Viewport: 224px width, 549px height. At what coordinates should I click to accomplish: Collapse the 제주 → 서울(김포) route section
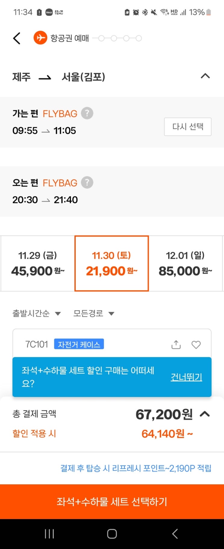pyautogui.click(x=205, y=76)
